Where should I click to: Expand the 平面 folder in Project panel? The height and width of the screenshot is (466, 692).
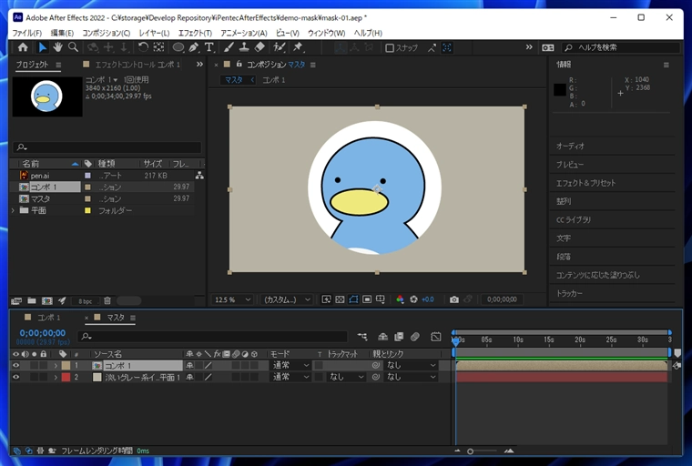point(13,210)
